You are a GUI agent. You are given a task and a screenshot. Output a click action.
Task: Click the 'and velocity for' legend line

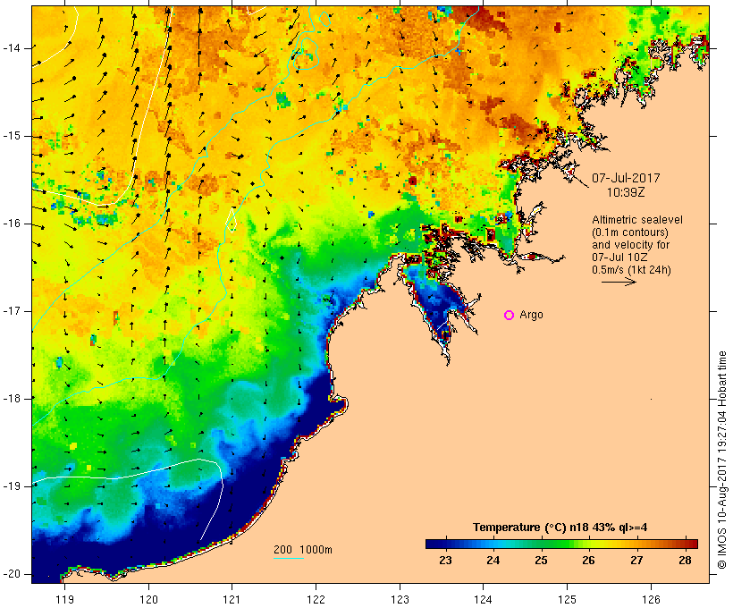tap(630, 245)
